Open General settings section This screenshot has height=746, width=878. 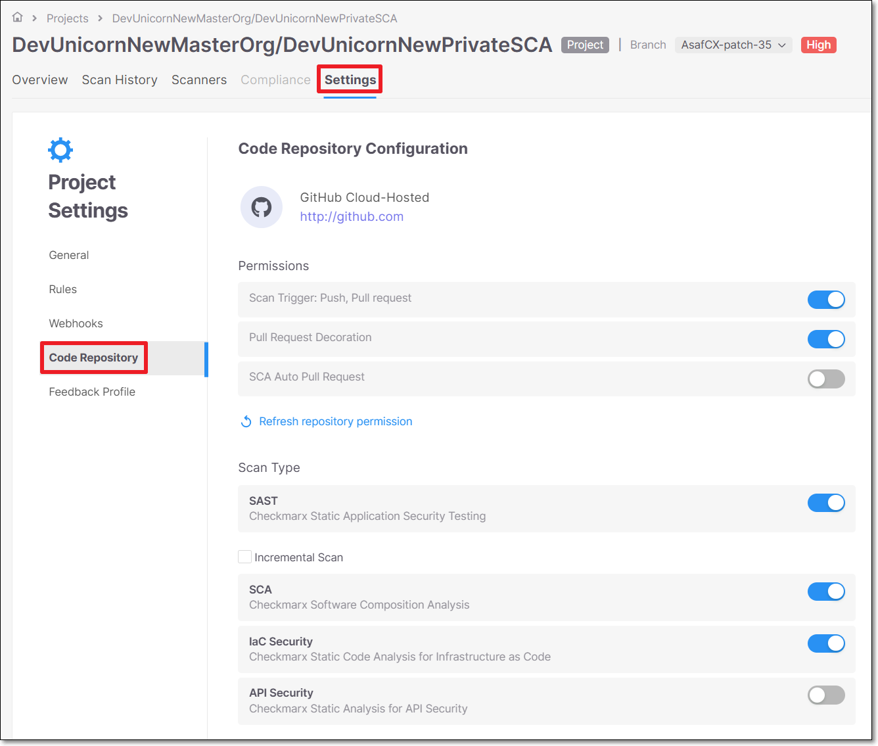click(69, 255)
